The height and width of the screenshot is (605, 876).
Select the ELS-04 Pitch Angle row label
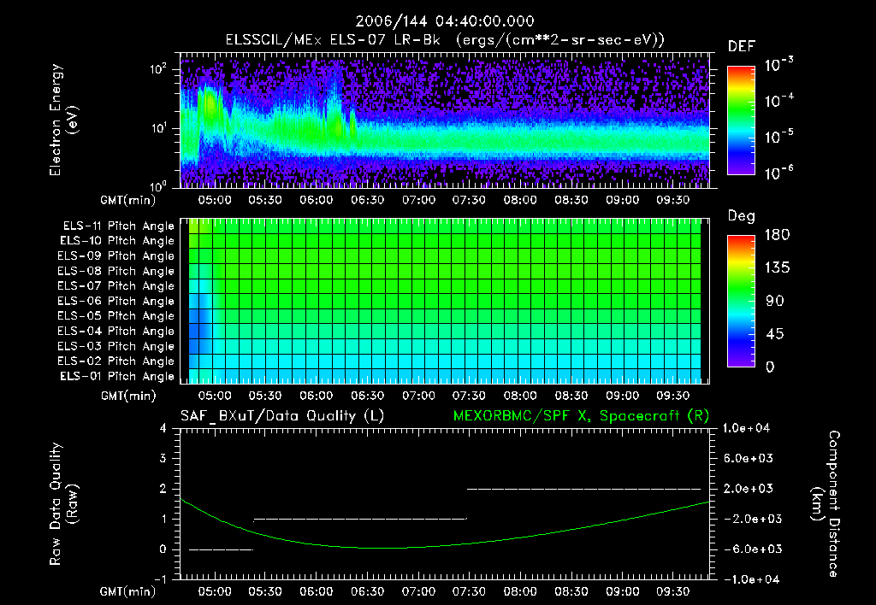(x=116, y=331)
